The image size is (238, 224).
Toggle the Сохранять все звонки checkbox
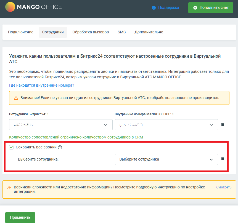(11, 147)
